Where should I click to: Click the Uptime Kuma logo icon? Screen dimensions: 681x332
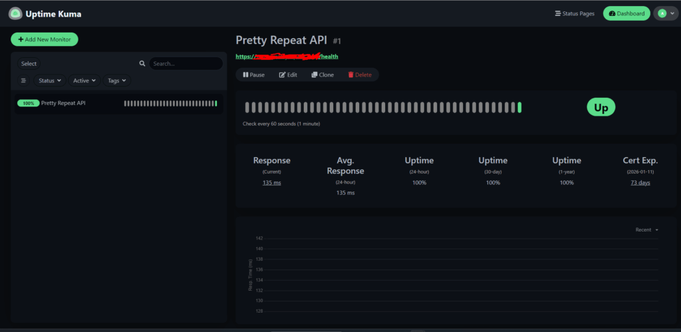pyautogui.click(x=15, y=13)
